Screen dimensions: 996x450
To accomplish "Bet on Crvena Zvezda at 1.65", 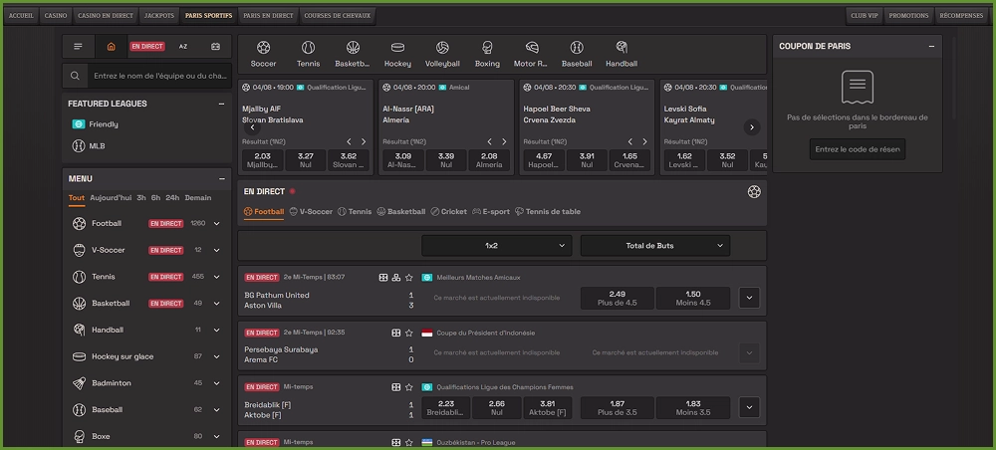I will [x=629, y=160].
